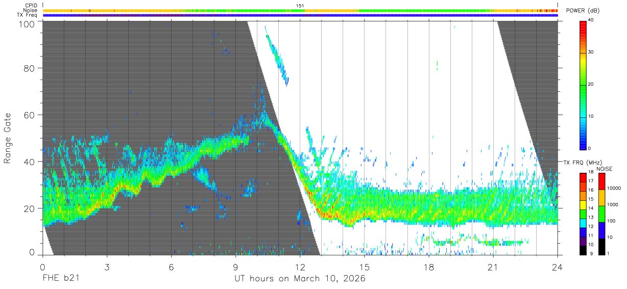627x289 pixels.
Task: Click the 20 tick on Range Gate axis
Action: pyautogui.click(x=29, y=208)
